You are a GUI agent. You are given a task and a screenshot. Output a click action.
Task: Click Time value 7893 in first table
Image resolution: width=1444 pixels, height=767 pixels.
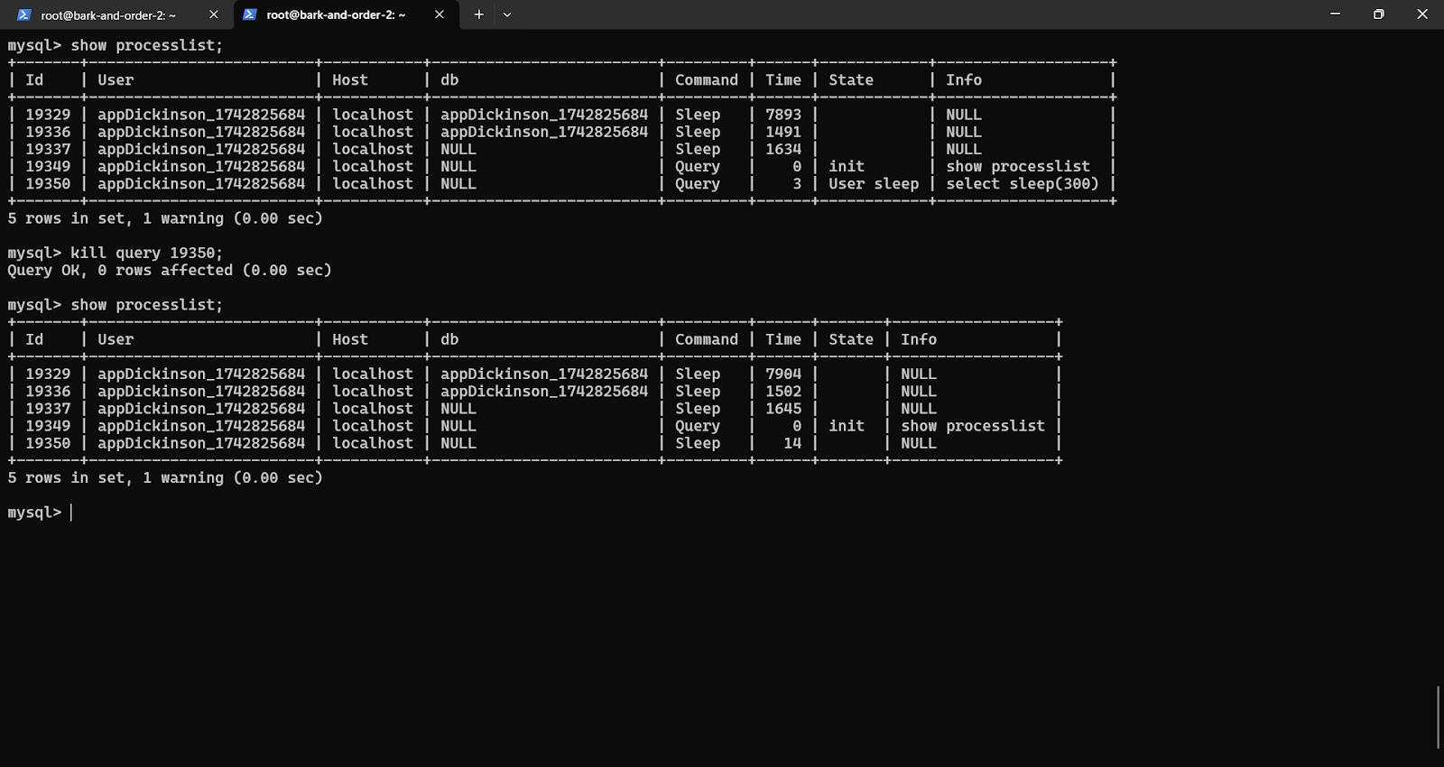[x=782, y=115]
